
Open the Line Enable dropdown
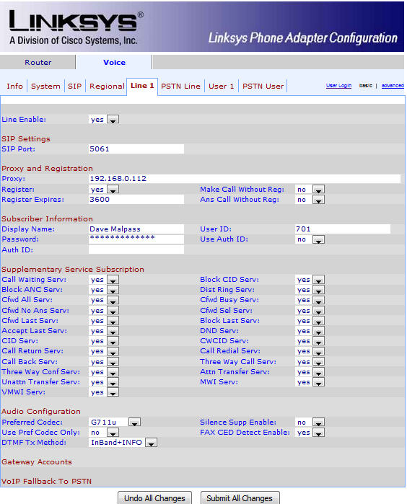pyautogui.click(x=104, y=120)
